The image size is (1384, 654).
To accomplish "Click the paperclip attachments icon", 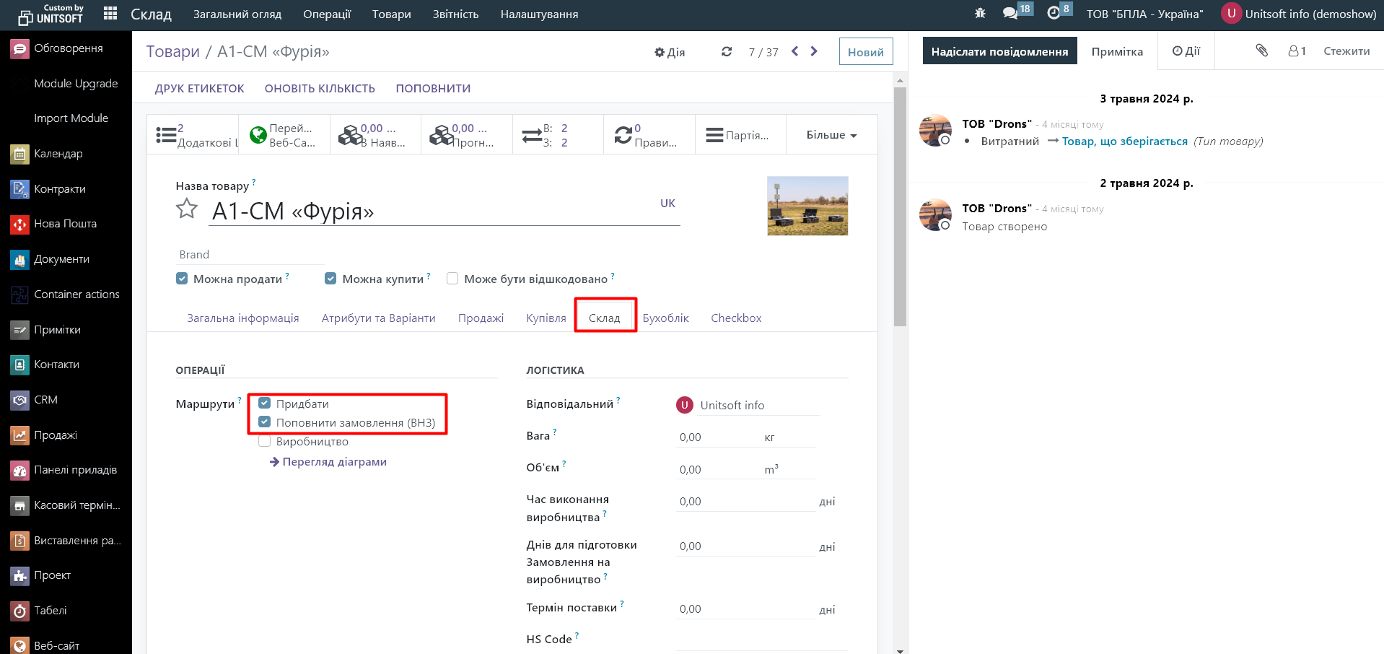I will pyautogui.click(x=1261, y=51).
